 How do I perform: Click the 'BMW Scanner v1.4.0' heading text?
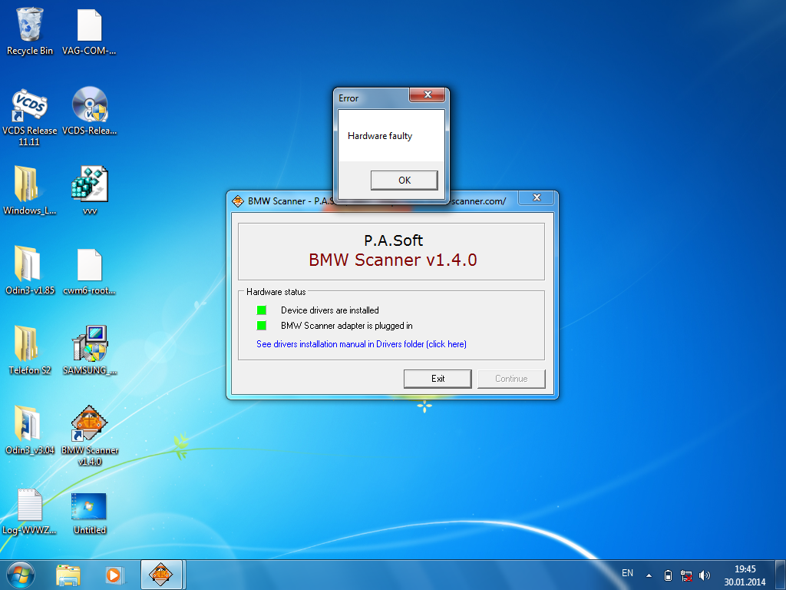tap(392, 260)
